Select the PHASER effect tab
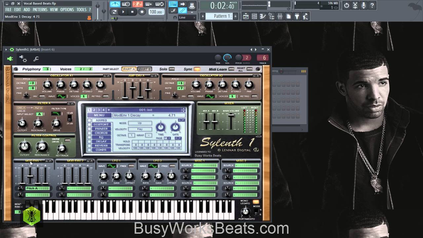 [101, 129]
